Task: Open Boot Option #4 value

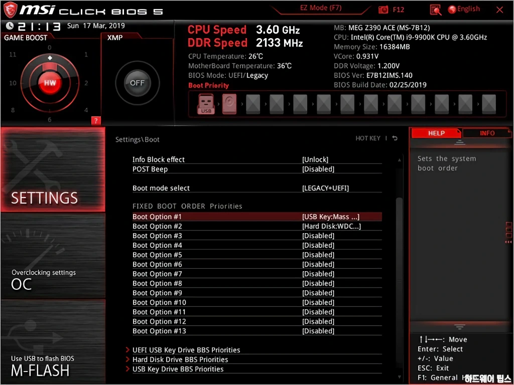Action: click(x=318, y=245)
